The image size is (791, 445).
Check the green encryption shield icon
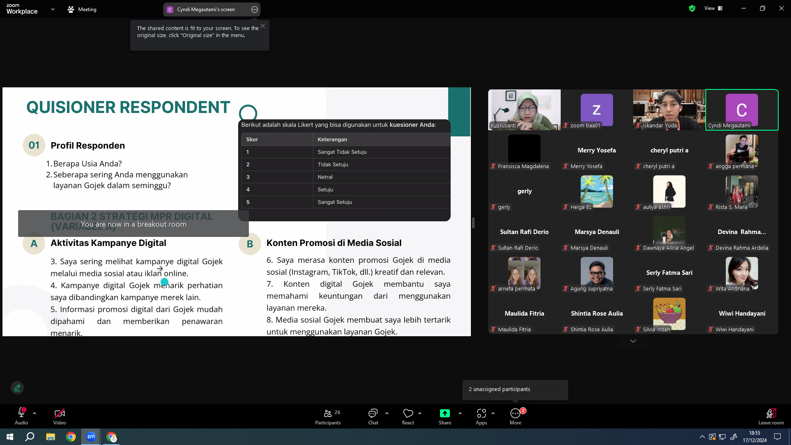[692, 8]
